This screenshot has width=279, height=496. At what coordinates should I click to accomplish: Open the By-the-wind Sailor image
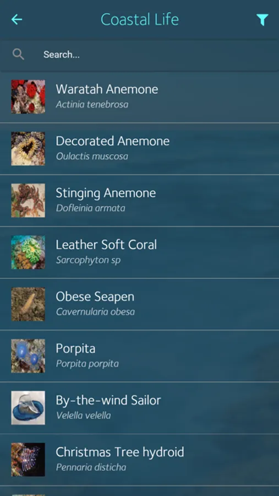pyautogui.click(x=28, y=408)
